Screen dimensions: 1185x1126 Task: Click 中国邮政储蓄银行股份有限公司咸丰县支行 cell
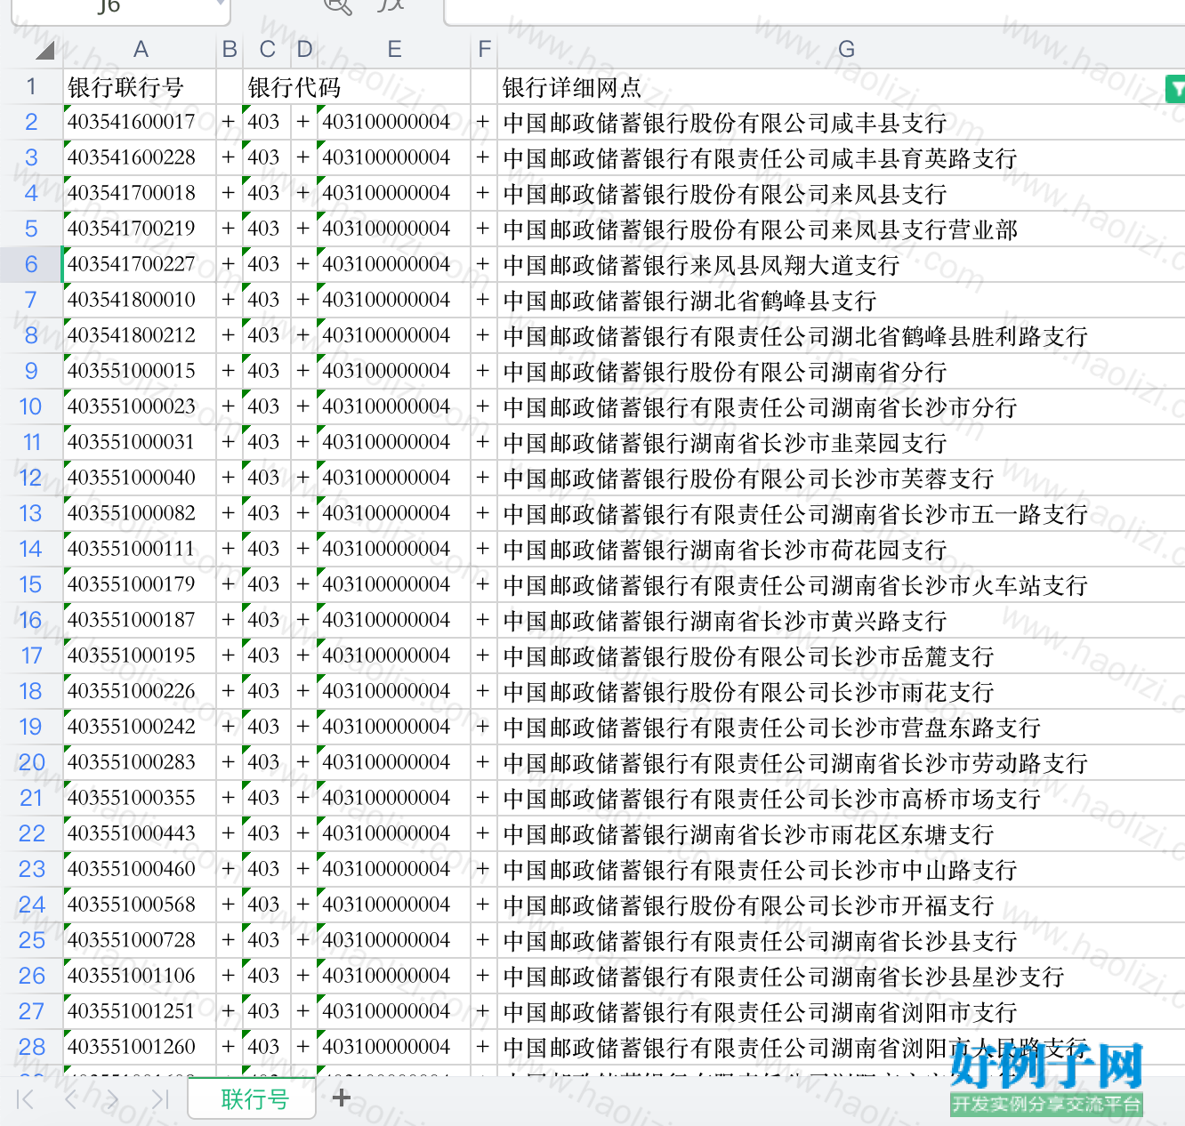click(841, 122)
